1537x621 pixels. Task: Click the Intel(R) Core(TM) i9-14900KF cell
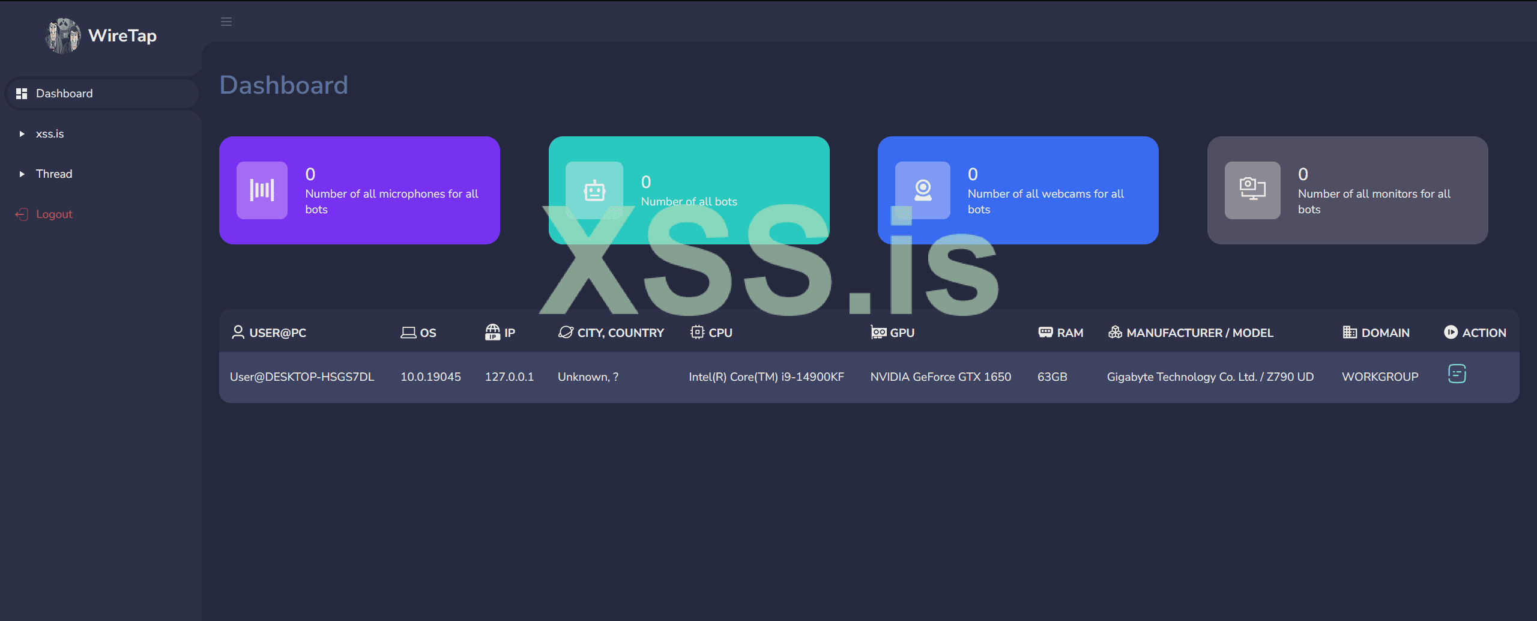coord(766,377)
